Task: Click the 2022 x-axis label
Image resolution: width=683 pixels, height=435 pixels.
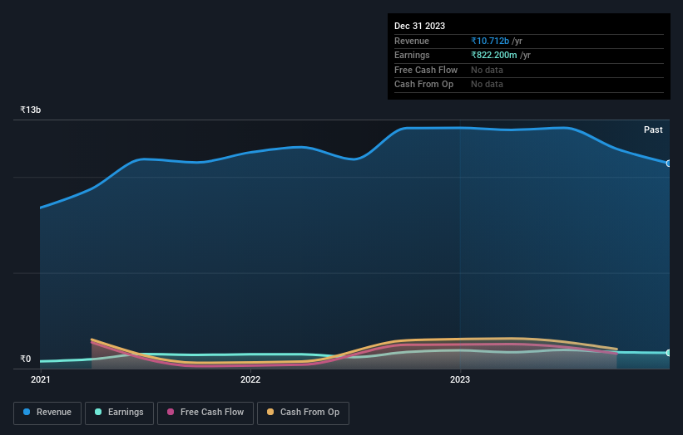Action: coord(250,379)
